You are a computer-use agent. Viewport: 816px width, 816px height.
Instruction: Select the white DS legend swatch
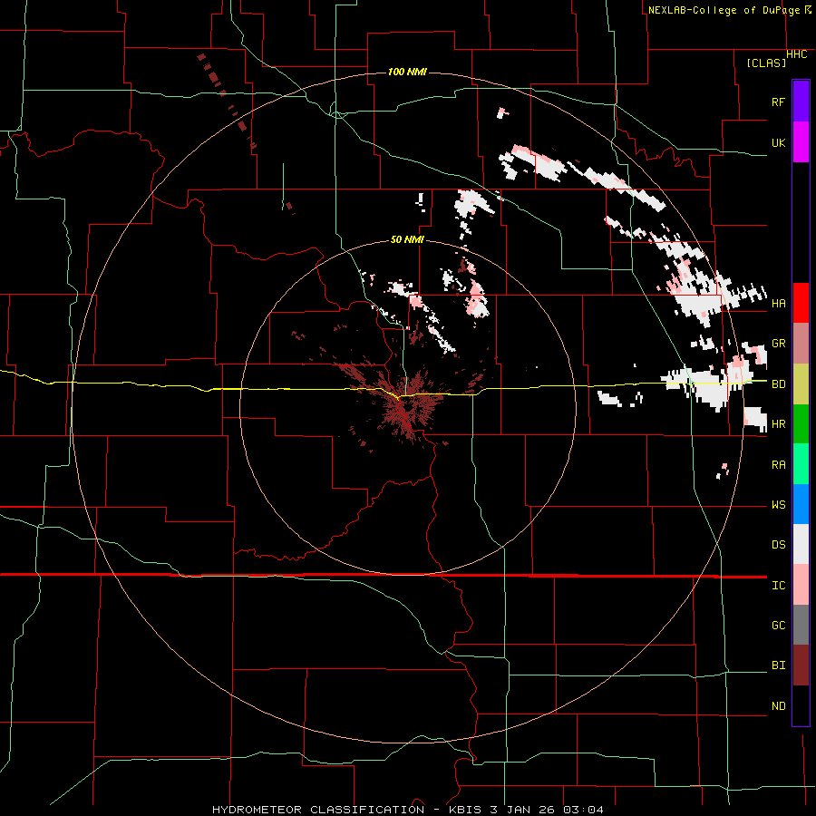point(801,544)
